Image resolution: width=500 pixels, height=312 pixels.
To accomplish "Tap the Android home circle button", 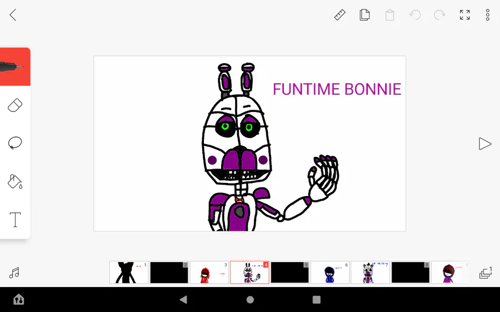I will pyautogui.click(x=250, y=299).
